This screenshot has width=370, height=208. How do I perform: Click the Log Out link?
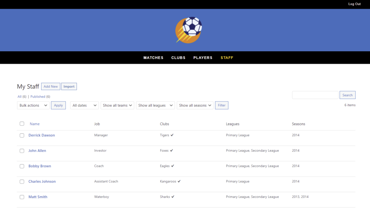point(354,4)
